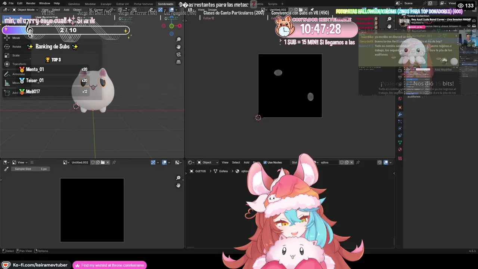Toggle snapping magnet in 3D viewport header
This screenshot has width=478, height=269.
pos(120,10)
